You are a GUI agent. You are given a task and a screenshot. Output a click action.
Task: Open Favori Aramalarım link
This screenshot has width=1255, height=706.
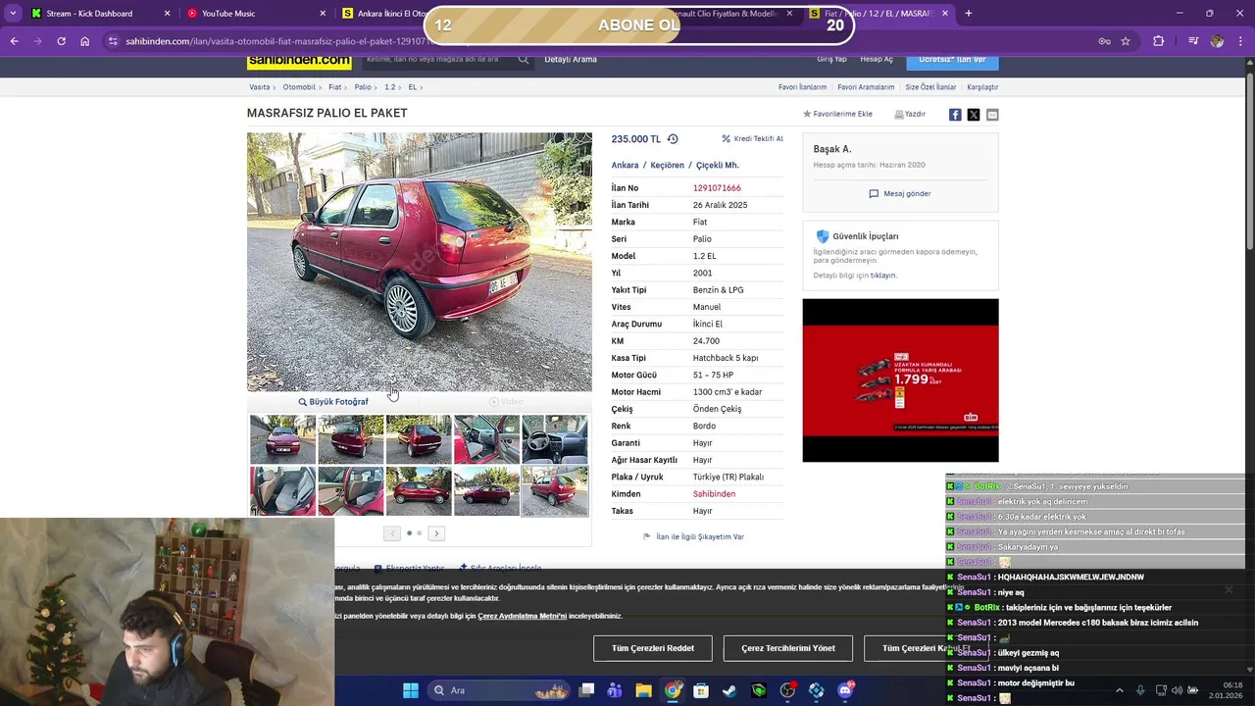coord(866,87)
